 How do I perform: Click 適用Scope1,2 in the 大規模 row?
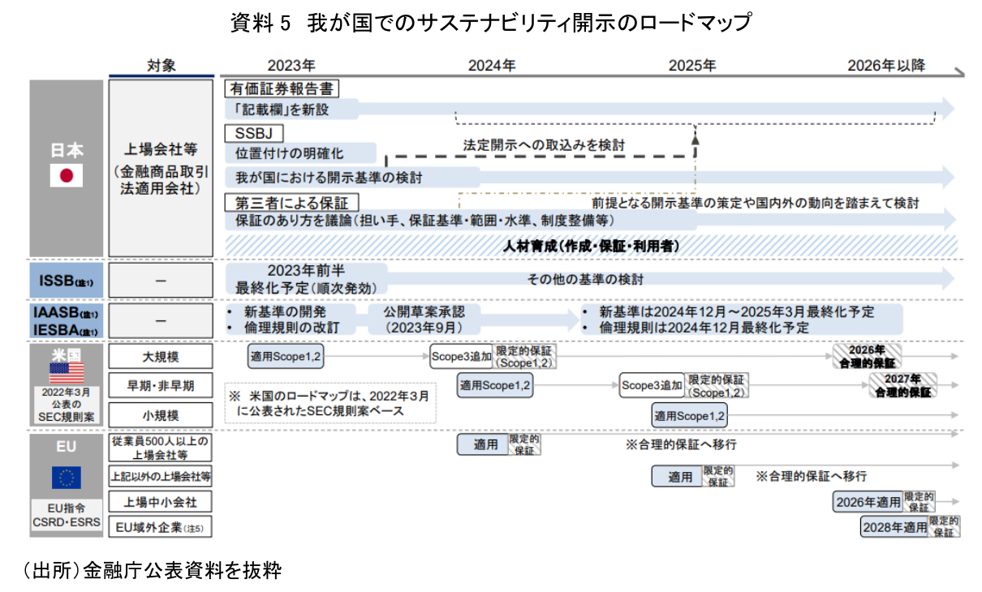pyautogui.click(x=286, y=356)
